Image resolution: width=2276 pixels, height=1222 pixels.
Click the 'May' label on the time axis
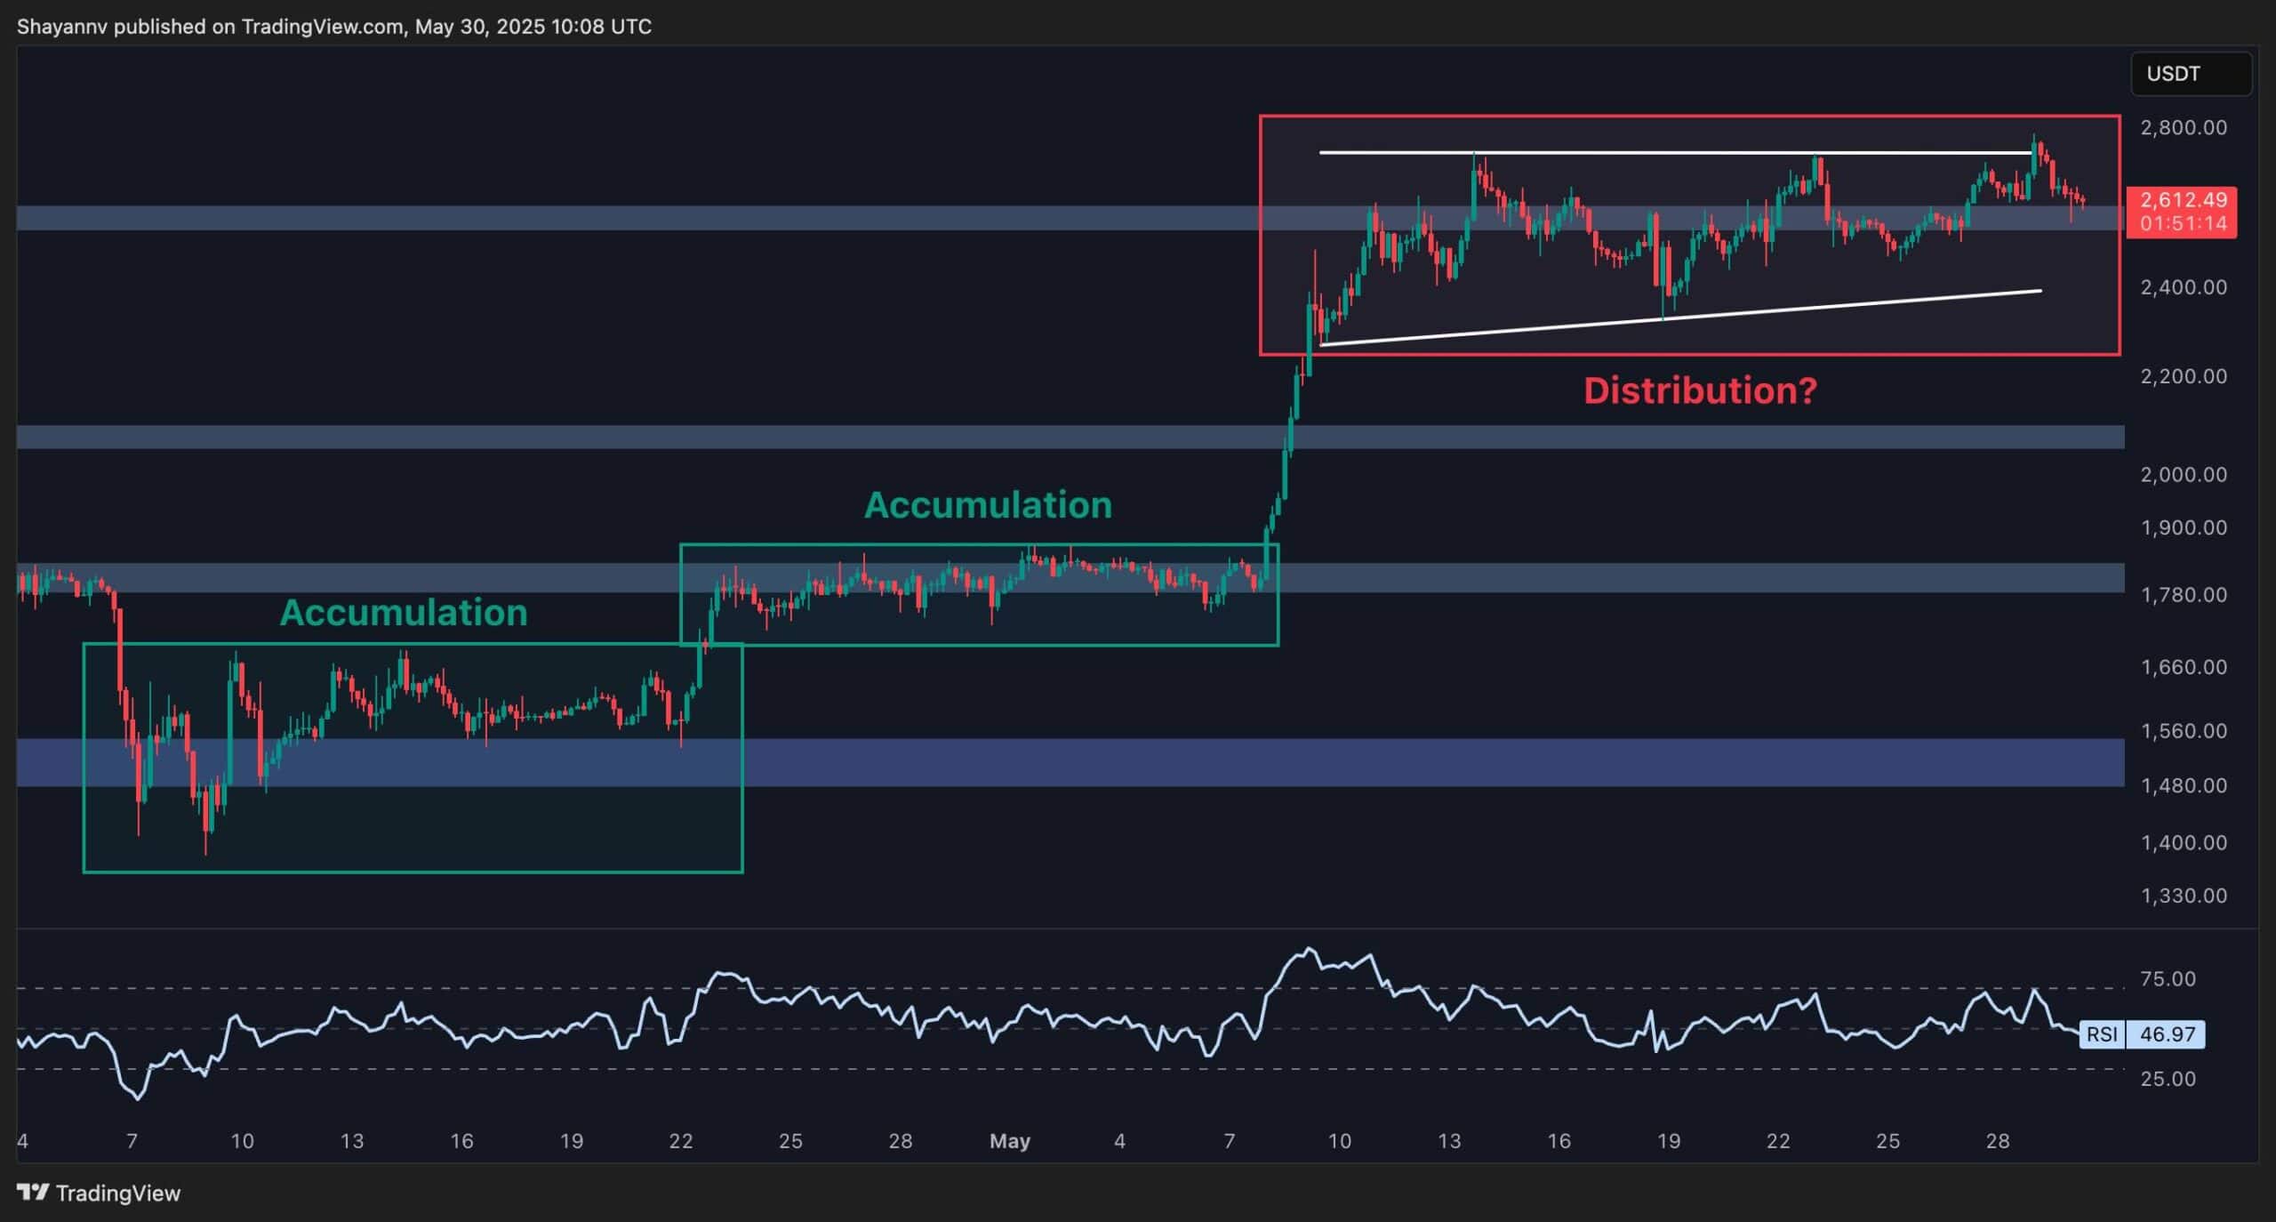tap(1009, 1140)
